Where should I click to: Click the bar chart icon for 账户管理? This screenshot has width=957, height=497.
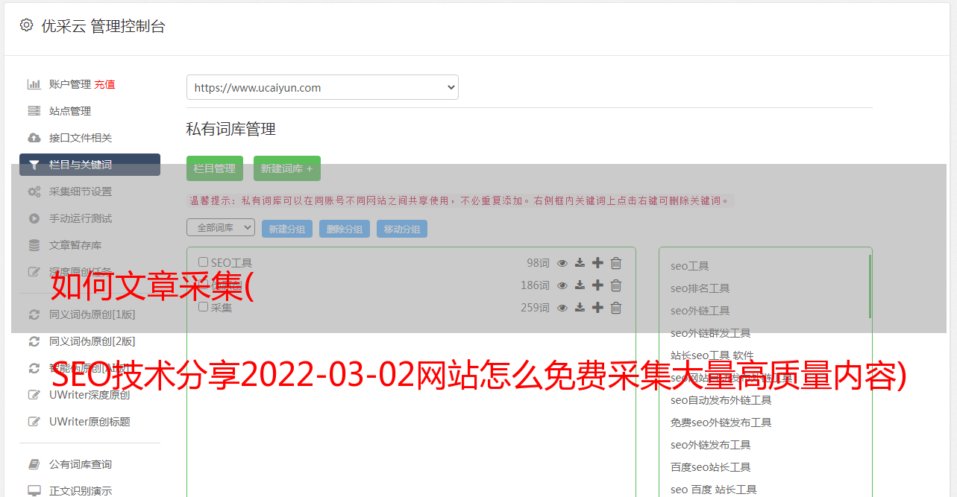coord(34,84)
